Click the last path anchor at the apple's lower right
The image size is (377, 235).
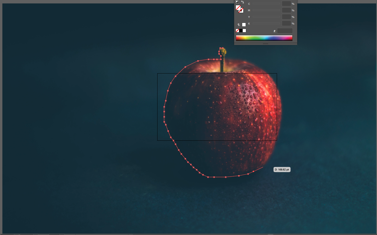[253, 171]
